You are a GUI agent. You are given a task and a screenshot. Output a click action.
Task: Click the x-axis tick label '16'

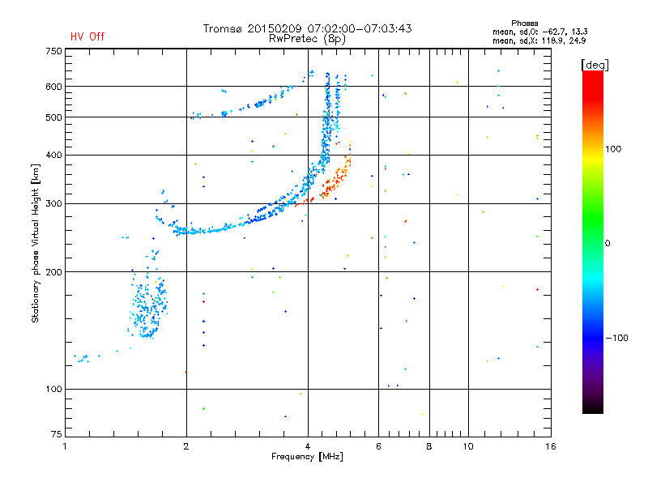(x=551, y=446)
